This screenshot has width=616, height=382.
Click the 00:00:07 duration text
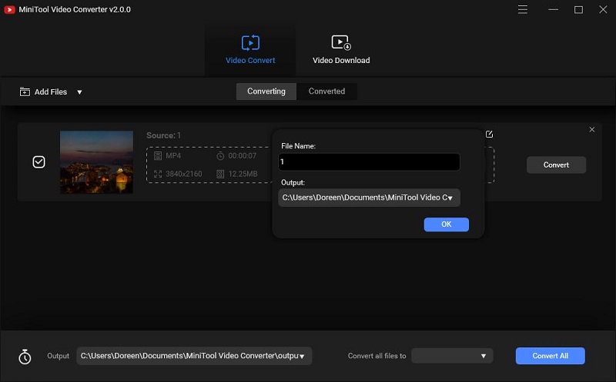click(243, 156)
